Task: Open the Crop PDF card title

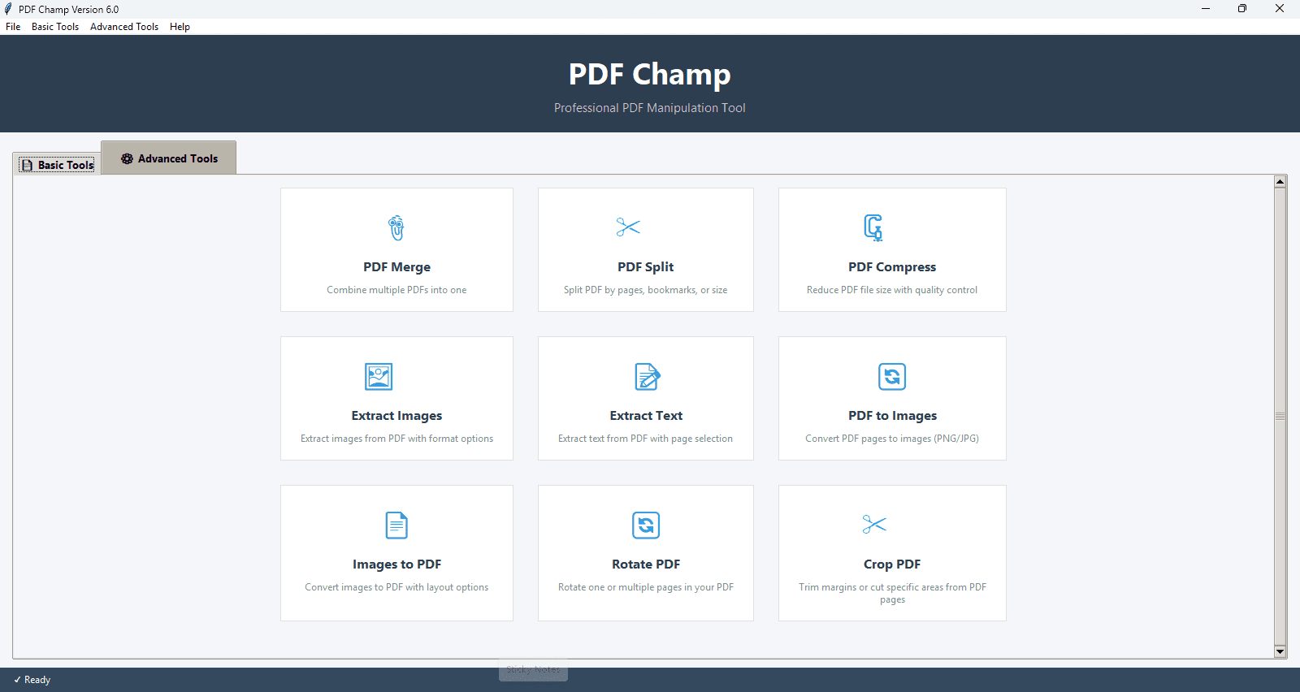Action: (892, 564)
